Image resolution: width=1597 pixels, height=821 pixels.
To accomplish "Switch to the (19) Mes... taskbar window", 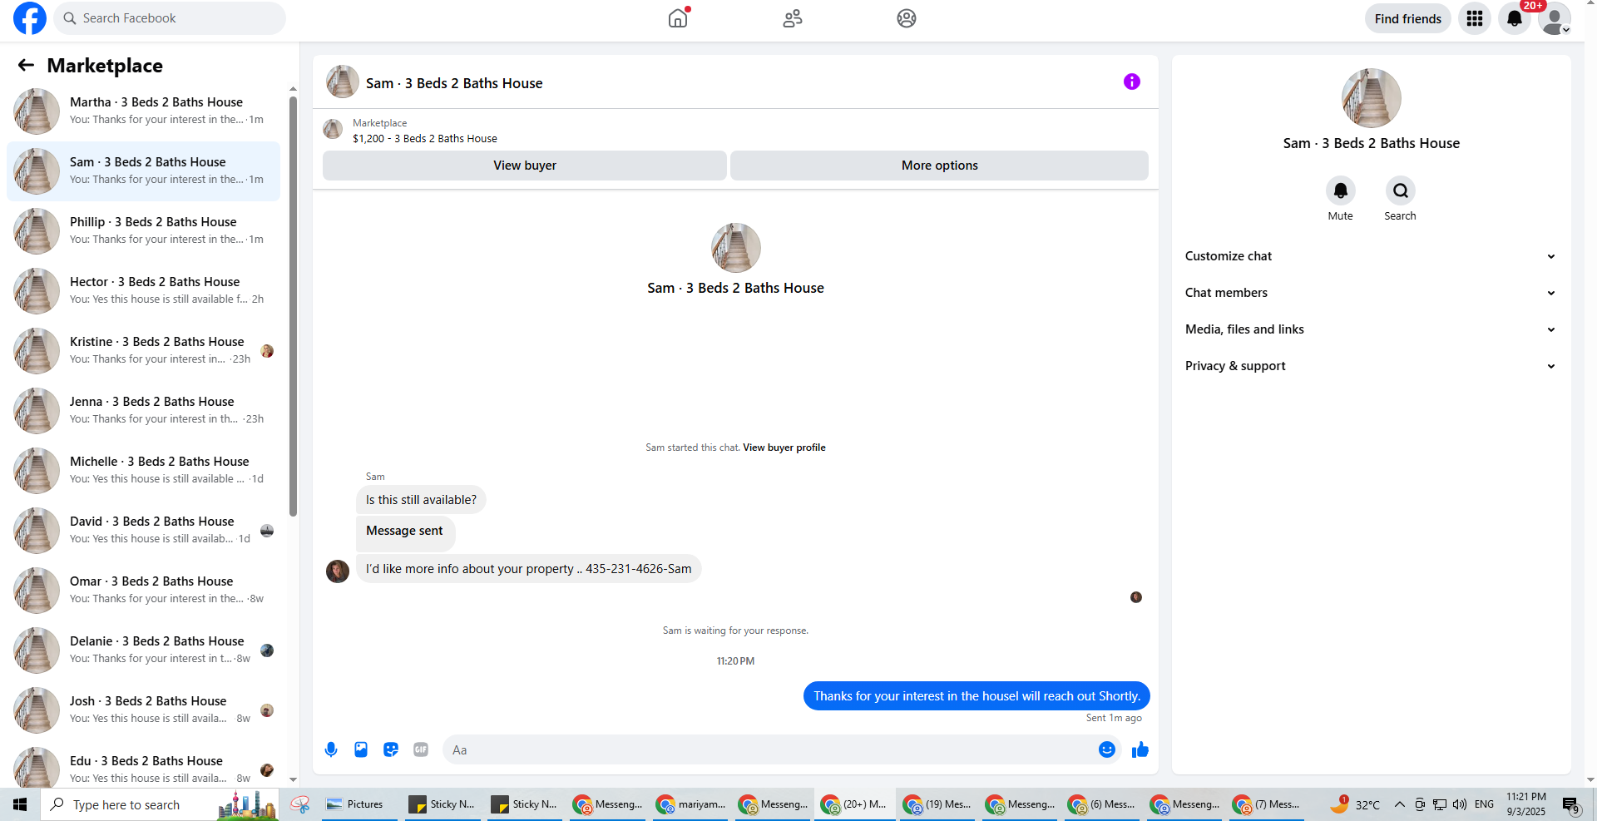I will click(937, 804).
